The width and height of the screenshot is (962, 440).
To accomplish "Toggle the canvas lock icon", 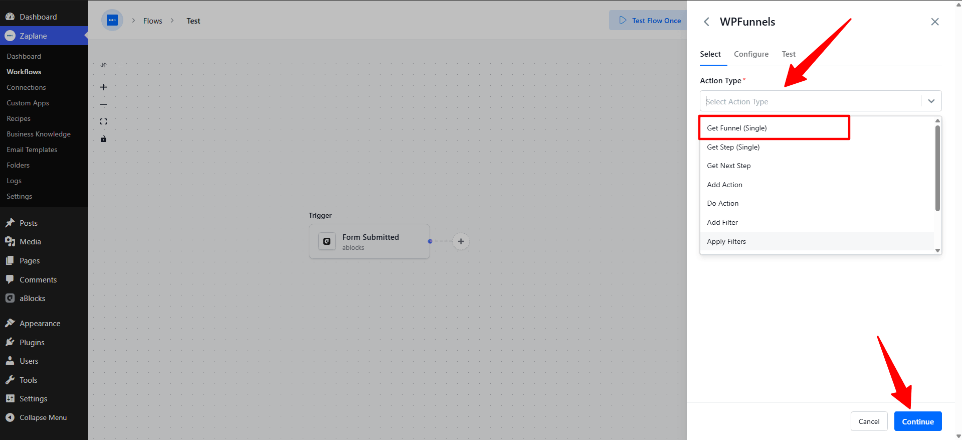I will (103, 139).
